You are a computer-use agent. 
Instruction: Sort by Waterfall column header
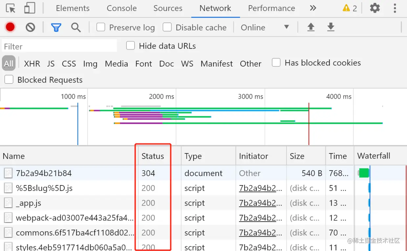tap(380, 156)
